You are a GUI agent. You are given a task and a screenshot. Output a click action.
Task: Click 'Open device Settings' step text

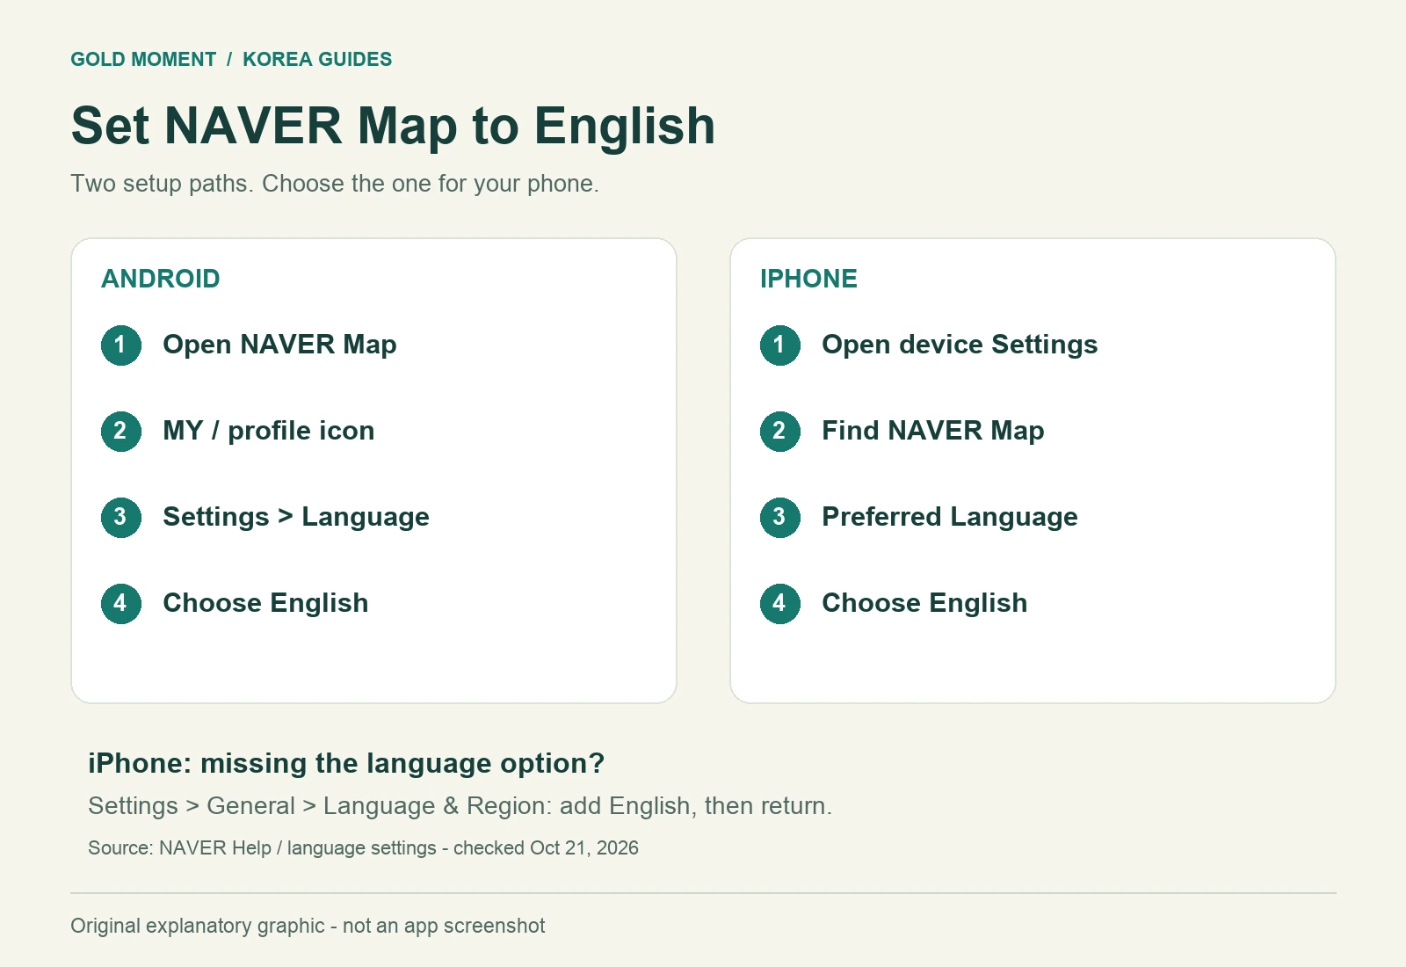point(960,345)
